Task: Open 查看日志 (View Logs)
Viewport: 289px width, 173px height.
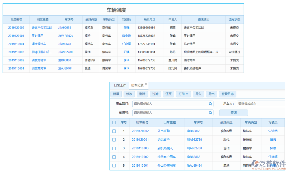Action: [228, 94]
